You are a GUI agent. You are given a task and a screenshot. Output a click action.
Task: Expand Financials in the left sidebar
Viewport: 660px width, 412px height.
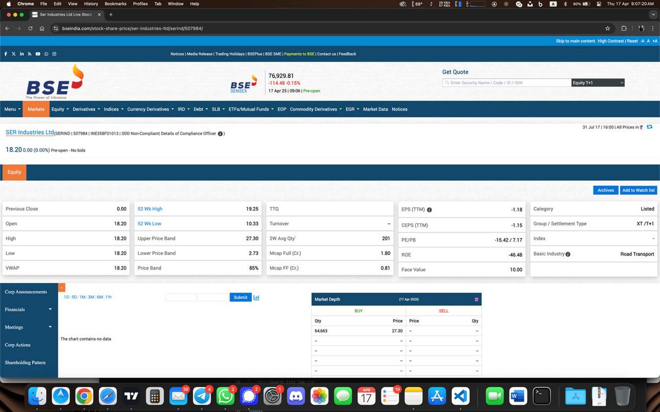click(x=29, y=309)
